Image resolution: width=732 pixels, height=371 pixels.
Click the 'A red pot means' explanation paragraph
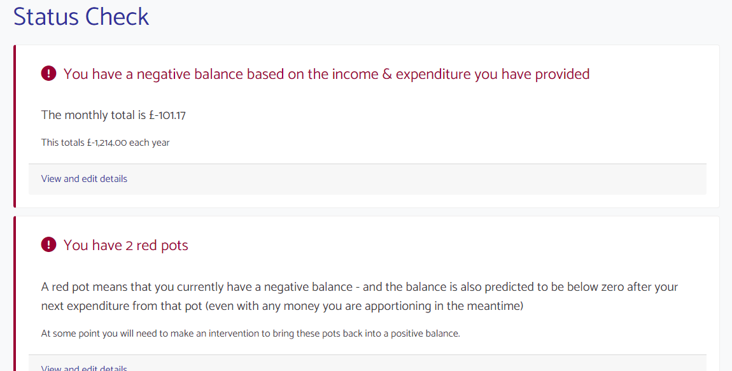click(x=360, y=297)
